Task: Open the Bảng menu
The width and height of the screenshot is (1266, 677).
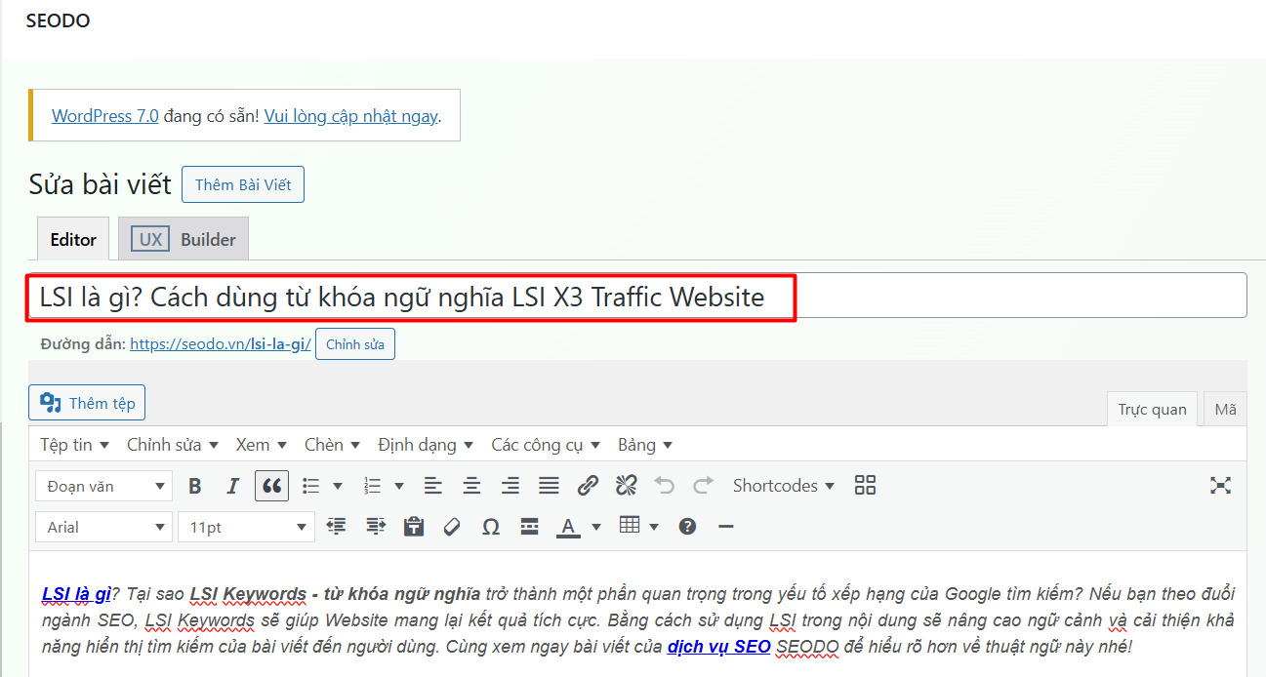Action: pyautogui.click(x=645, y=445)
